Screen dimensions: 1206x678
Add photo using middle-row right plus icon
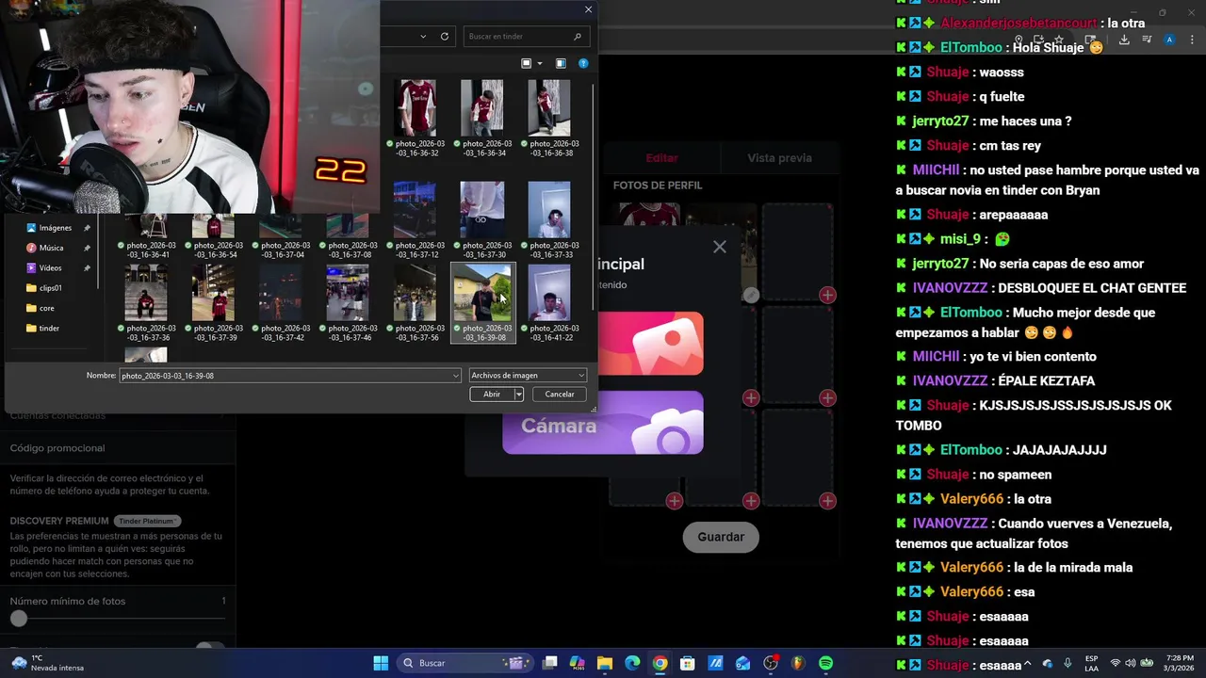[827, 398]
